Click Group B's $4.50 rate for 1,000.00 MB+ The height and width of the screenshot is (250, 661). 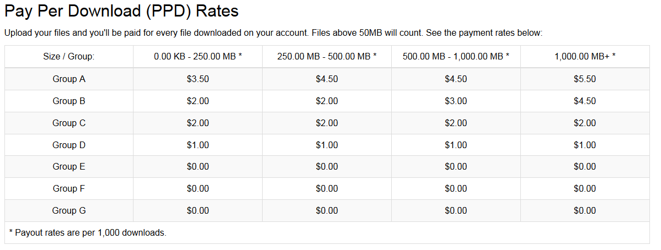tap(585, 101)
